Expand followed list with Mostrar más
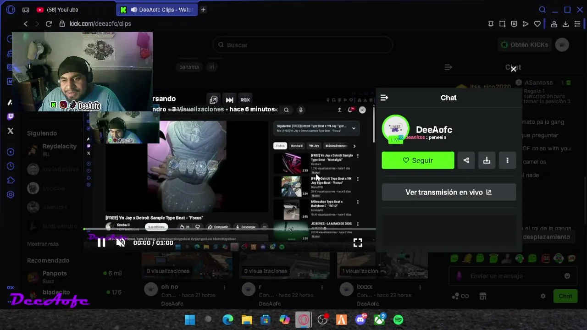This screenshot has width=587, height=330. [43, 244]
